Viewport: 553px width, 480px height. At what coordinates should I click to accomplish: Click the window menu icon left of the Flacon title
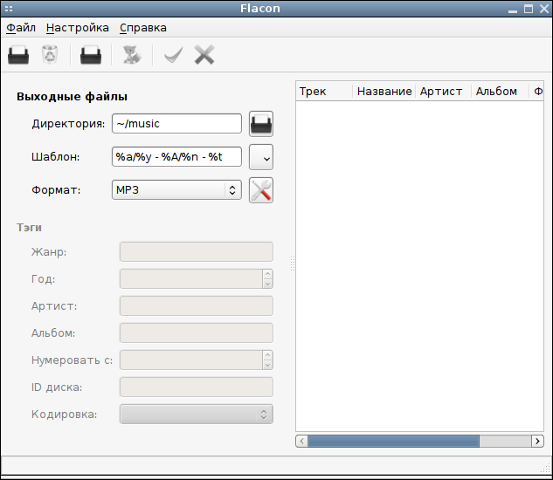click(x=9, y=9)
